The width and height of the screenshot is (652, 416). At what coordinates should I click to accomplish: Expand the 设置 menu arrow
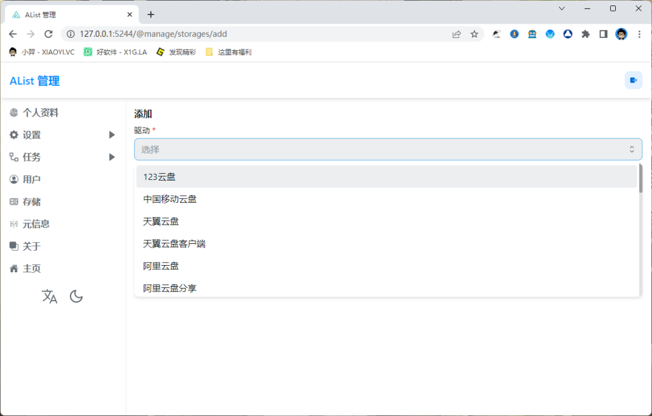(112, 135)
